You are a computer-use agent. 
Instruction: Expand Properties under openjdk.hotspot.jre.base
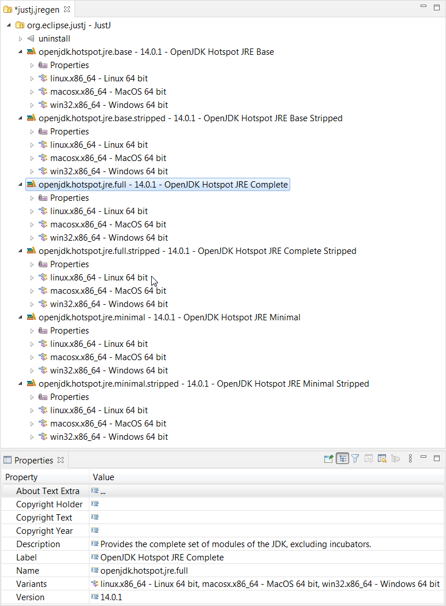[32, 65]
